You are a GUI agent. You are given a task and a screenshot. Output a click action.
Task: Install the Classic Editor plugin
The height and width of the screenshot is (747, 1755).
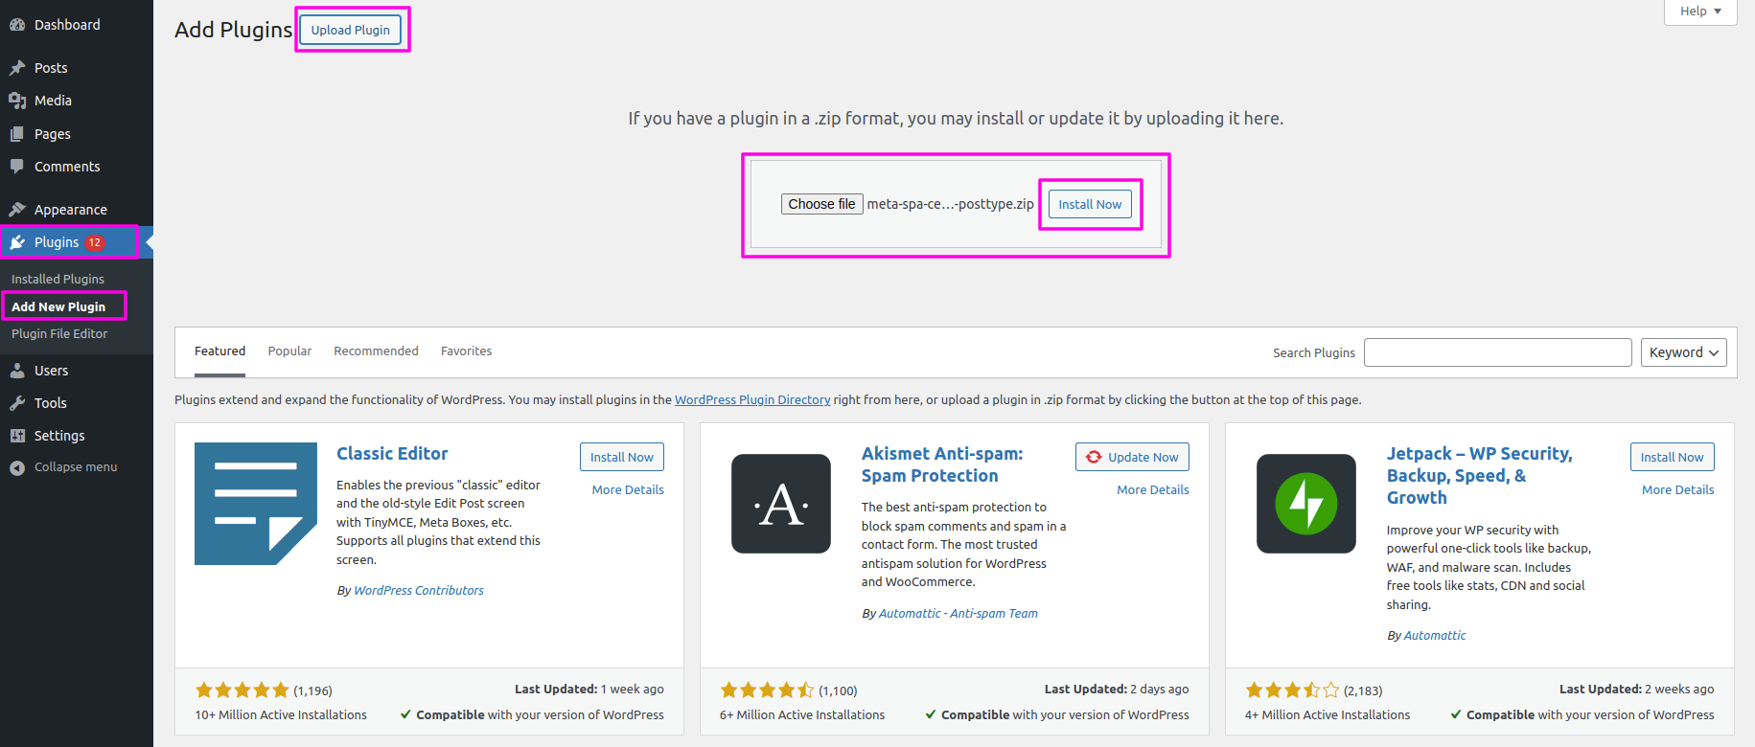click(622, 457)
